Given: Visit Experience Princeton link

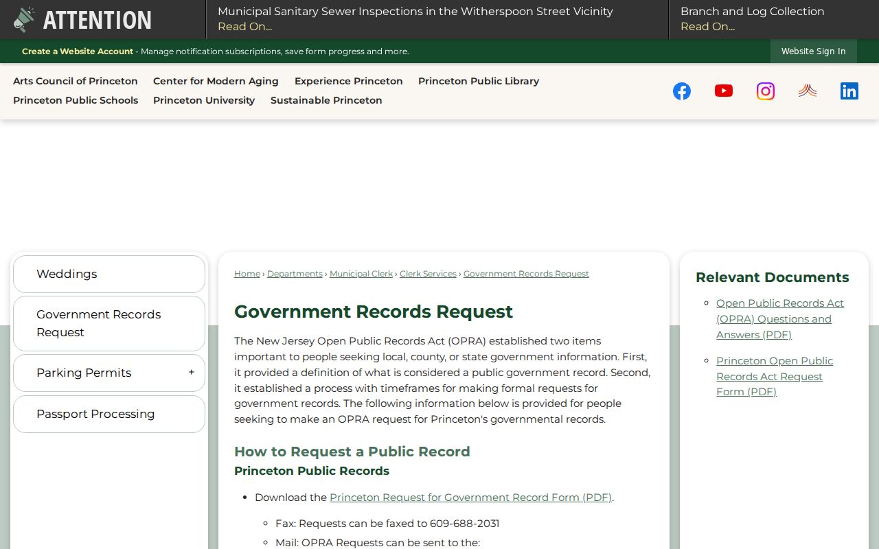Looking at the screenshot, I should click(349, 81).
